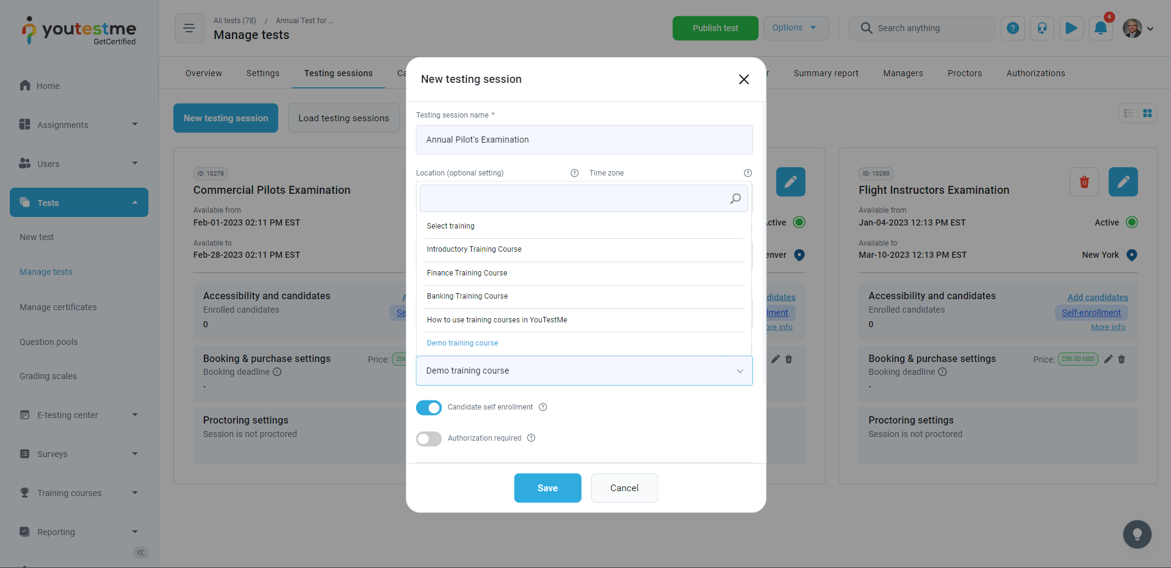Screen dimensions: 1171x568
Task: Delete Flight Instructors Examination with trash icon
Action: [x=1084, y=182]
